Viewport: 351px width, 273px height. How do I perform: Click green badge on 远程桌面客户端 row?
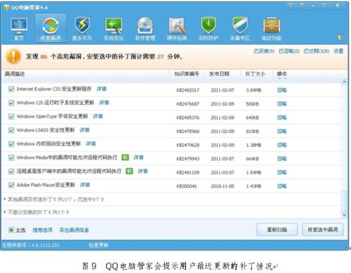coord(129,171)
